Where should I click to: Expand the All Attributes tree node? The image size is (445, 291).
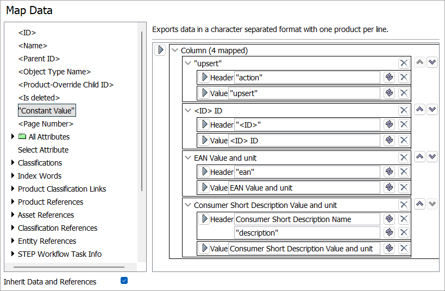pyautogui.click(x=13, y=137)
